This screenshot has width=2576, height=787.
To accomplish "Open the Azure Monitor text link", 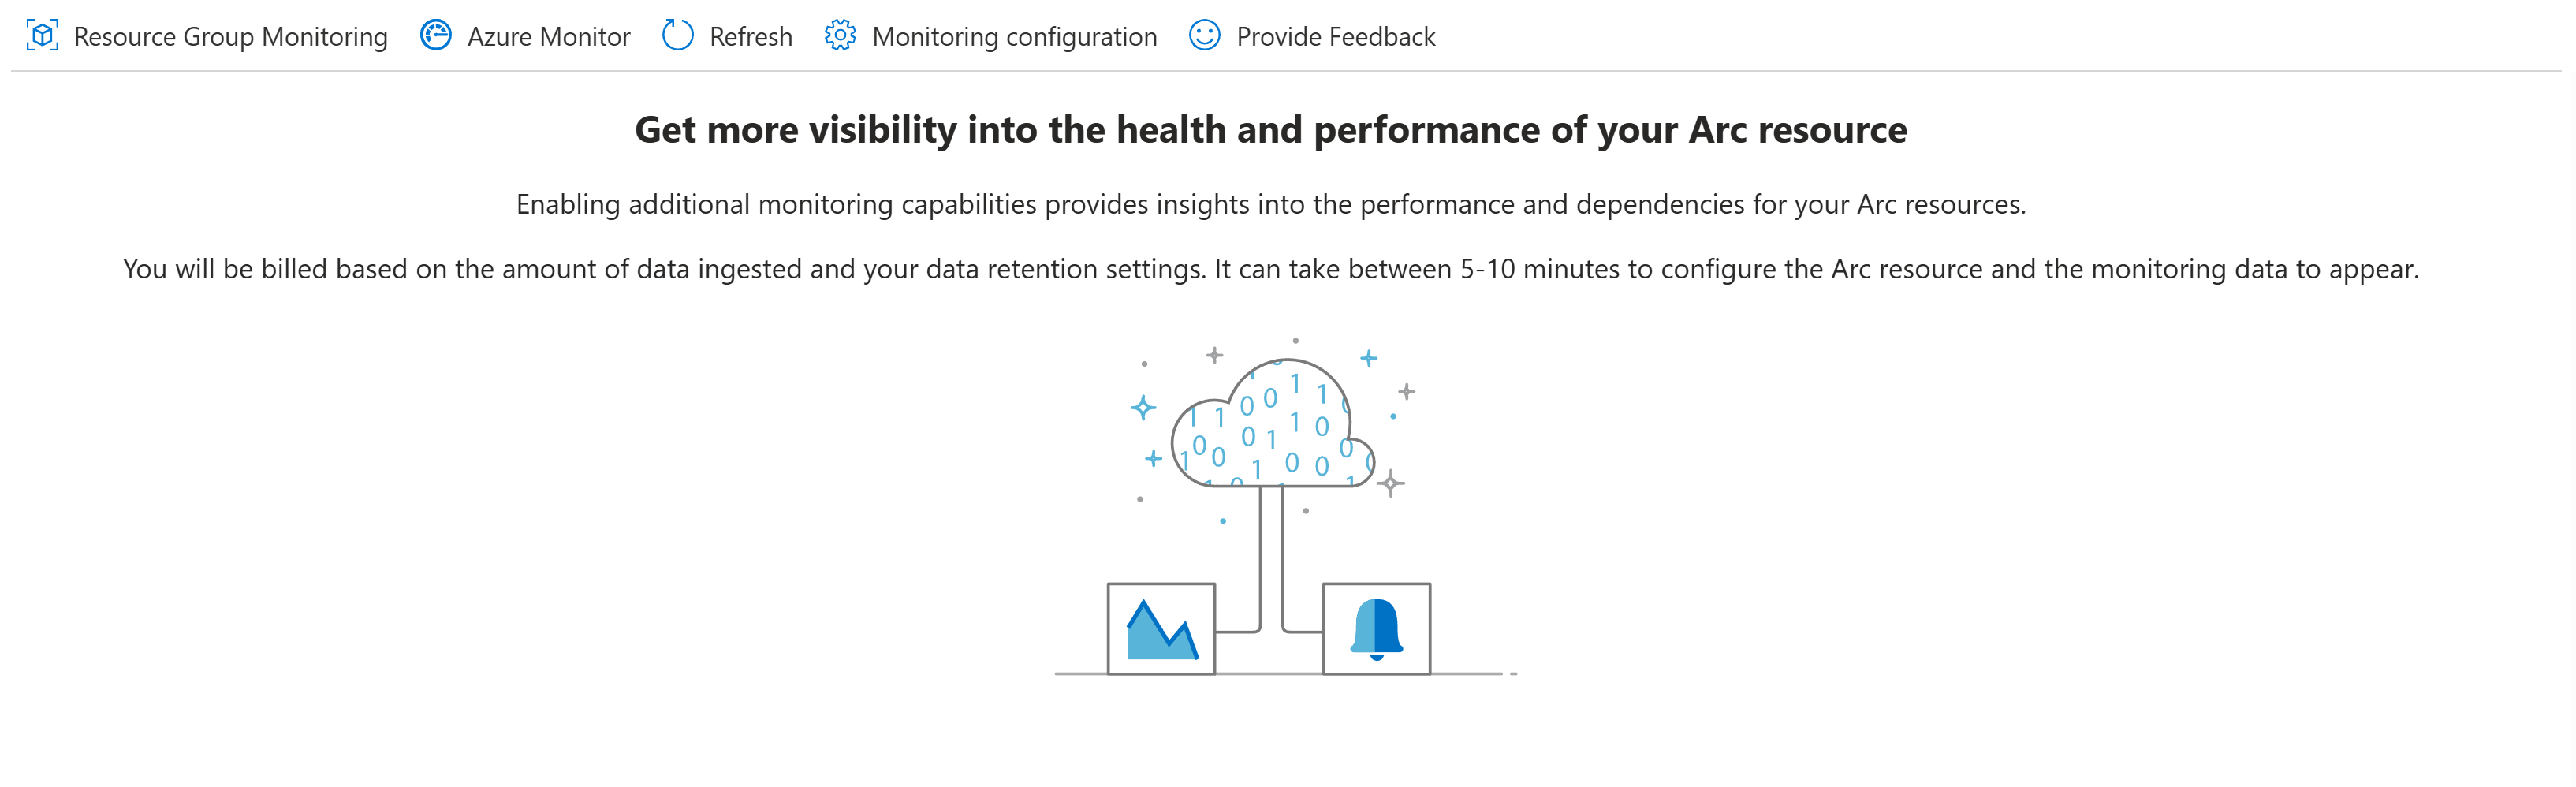I will click(548, 37).
